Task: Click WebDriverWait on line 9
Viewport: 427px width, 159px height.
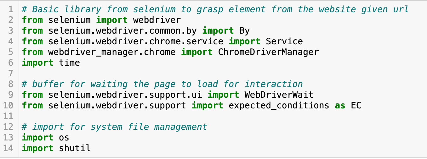Action: pos(279,95)
